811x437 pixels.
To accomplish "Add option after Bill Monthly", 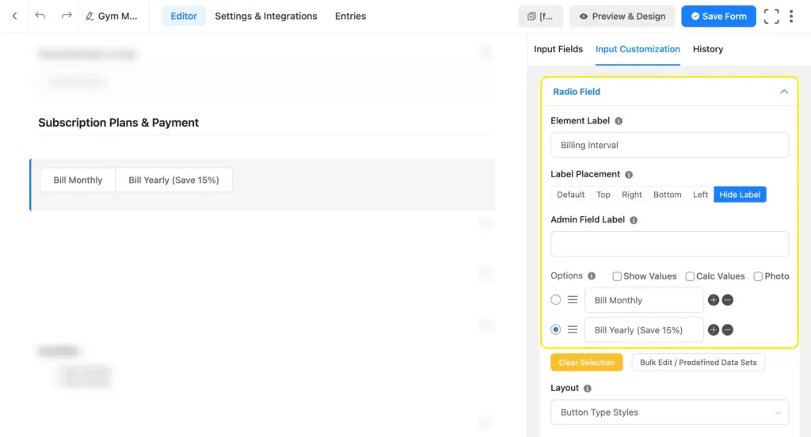I will tap(714, 300).
